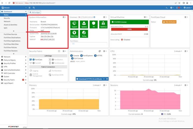Open the notifications bell icon

pyautogui.click(x=177, y=8)
